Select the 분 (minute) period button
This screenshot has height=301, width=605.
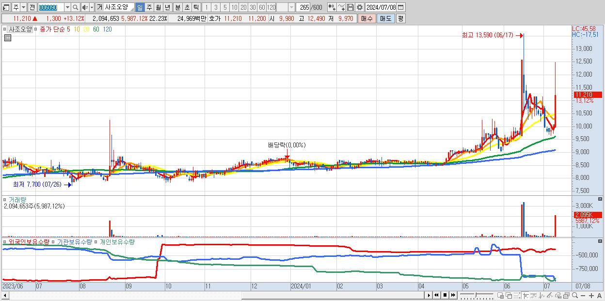coord(177,7)
